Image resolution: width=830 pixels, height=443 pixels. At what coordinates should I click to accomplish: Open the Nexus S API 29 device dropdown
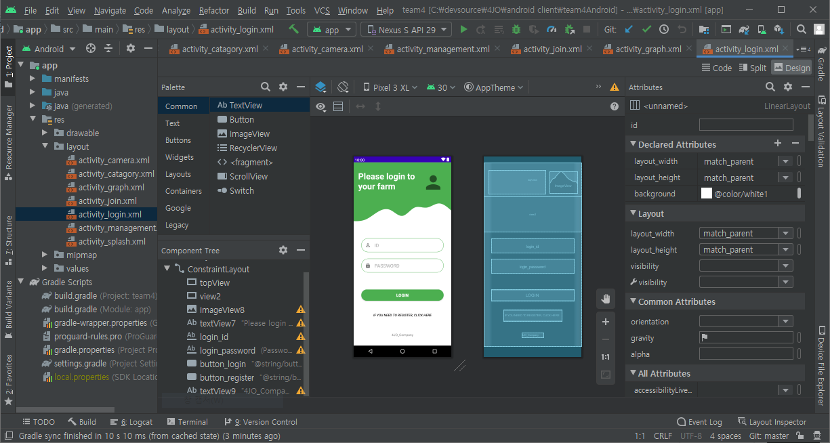(x=407, y=30)
